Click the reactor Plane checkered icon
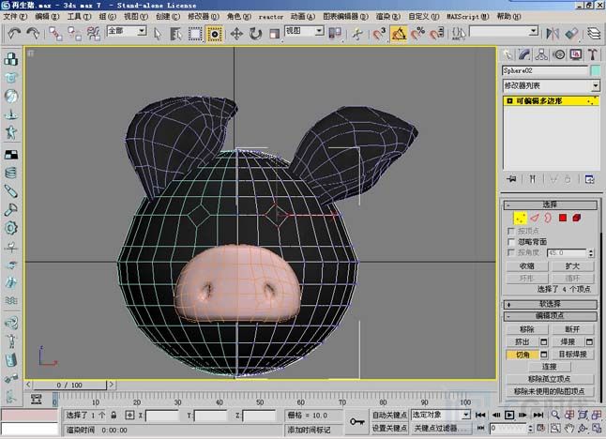The height and width of the screenshot is (439, 606). tap(11, 155)
